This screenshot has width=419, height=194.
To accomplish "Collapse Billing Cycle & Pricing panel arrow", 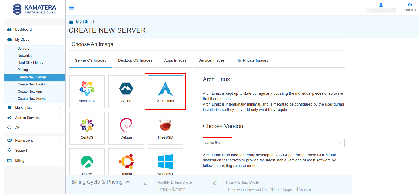I will pyautogui.click(x=128, y=182).
